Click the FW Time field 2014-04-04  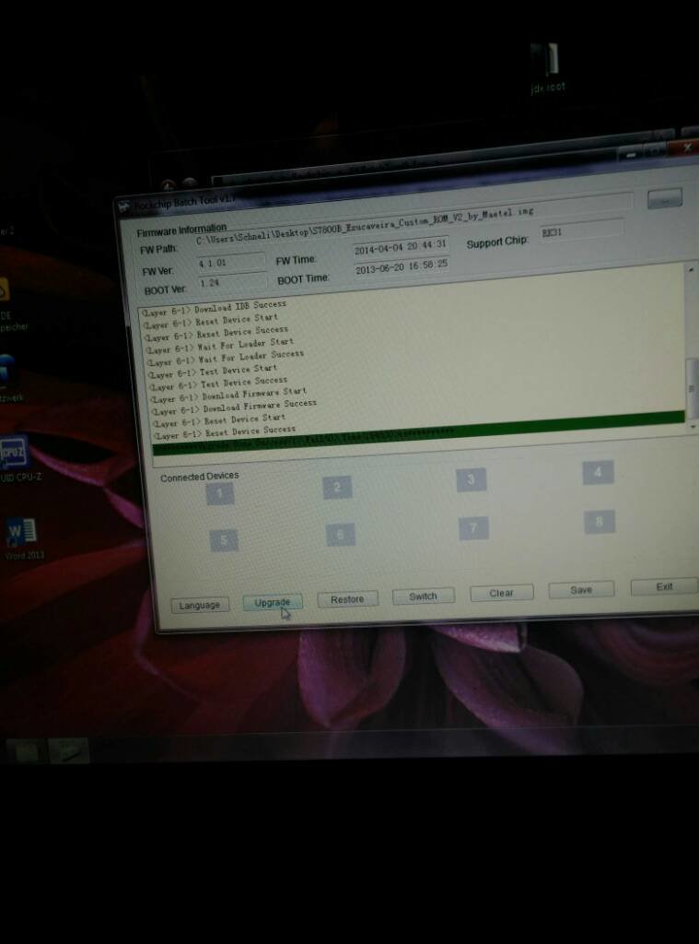coord(401,245)
